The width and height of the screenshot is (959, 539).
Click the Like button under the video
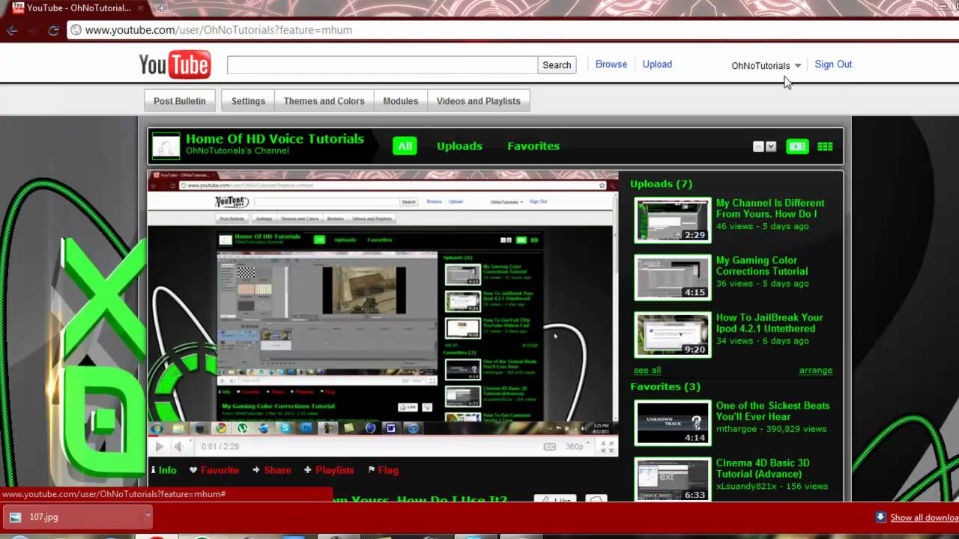pos(555,499)
